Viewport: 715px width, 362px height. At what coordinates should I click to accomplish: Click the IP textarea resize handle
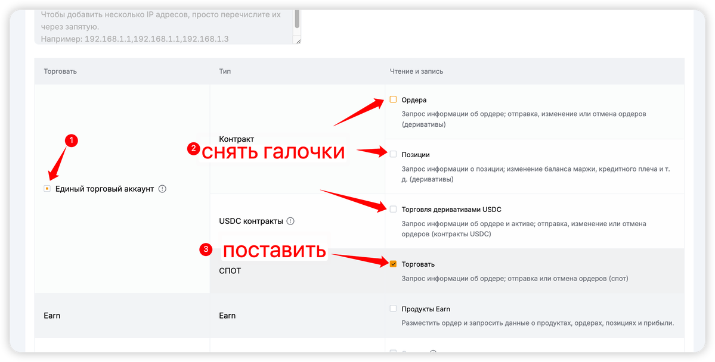tap(298, 41)
